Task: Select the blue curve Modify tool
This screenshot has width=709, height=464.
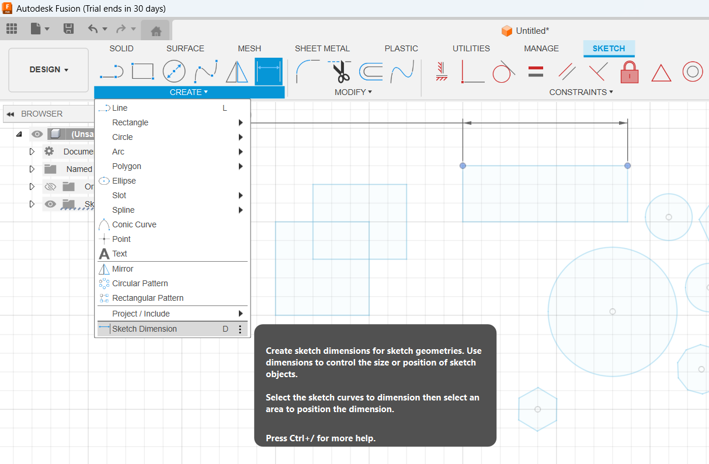Action: (x=402, y=72)
